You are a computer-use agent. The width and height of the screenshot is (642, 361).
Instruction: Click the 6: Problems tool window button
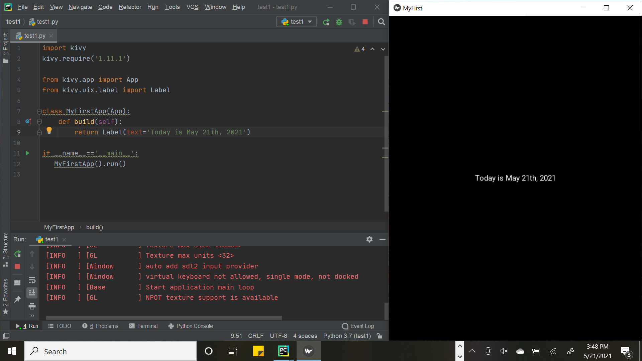tap(100, 326)
